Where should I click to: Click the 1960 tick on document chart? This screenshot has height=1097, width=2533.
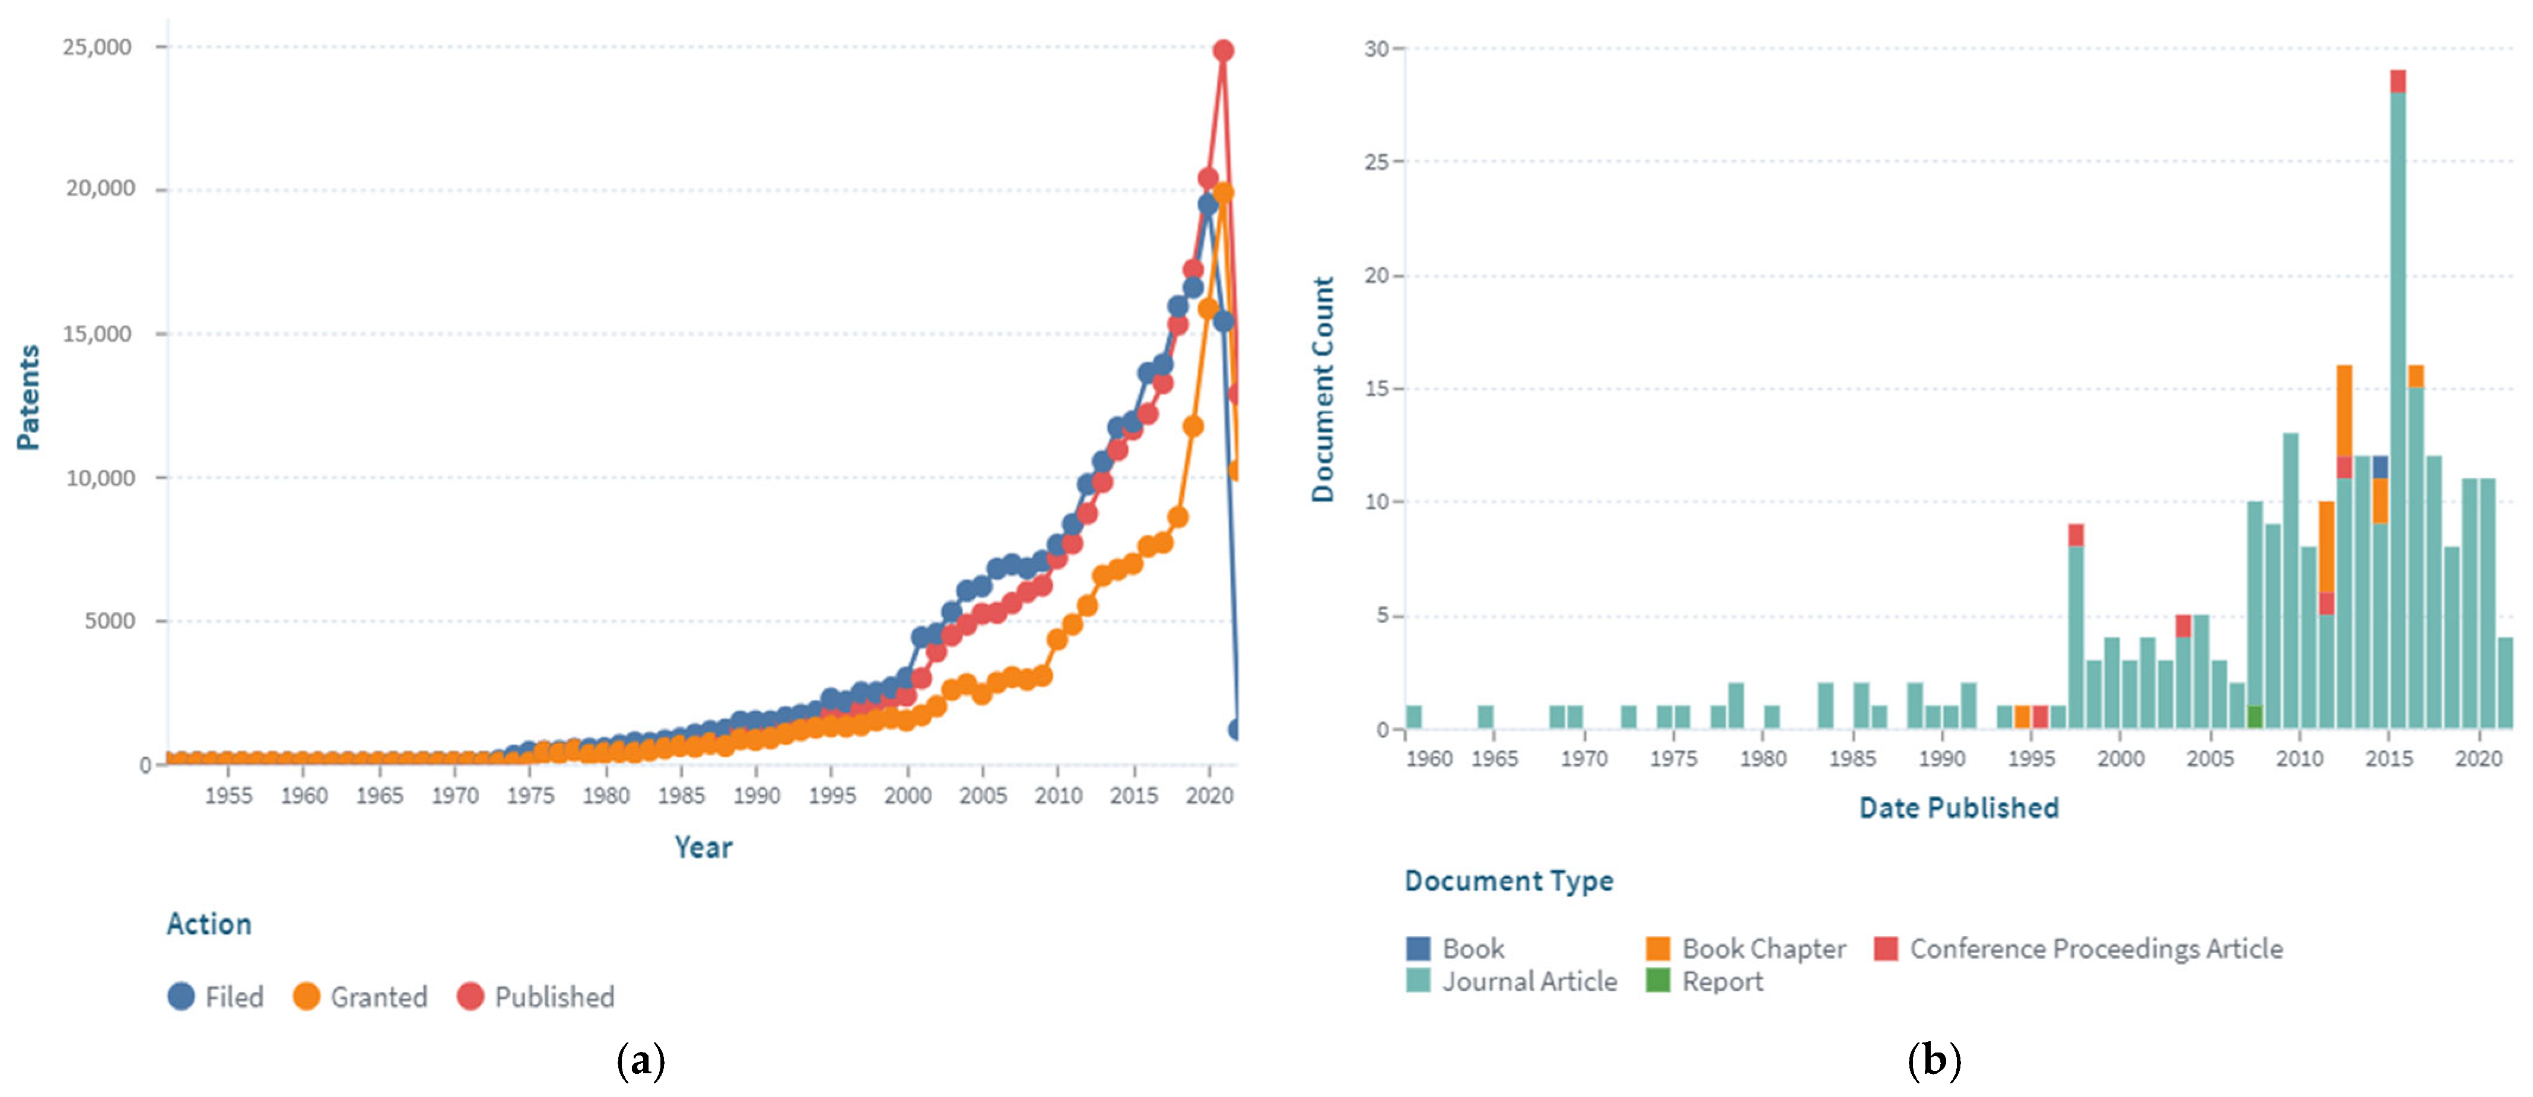(x=1429, y=759)
